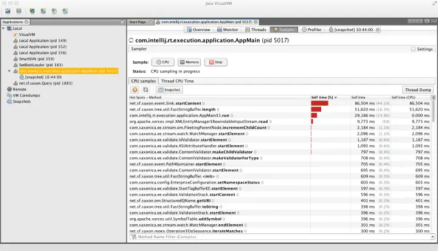Click the filter icon in method name filter
The image size is (438, 251).
pos(134,237)
